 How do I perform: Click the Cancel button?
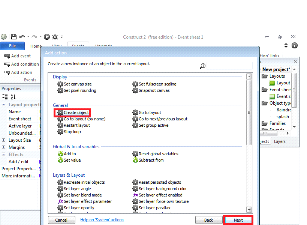[x=61, y=220]
